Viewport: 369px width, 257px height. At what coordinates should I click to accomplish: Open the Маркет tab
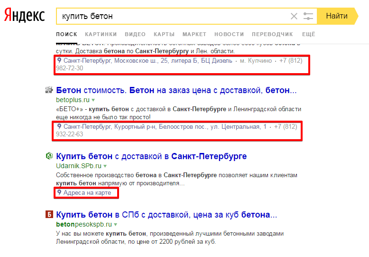click(x=194, y=34)
